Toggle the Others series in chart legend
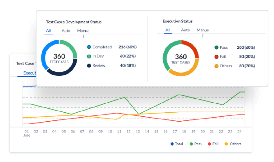Viewport: 274px width, 162px height. [x=233, y=144]
